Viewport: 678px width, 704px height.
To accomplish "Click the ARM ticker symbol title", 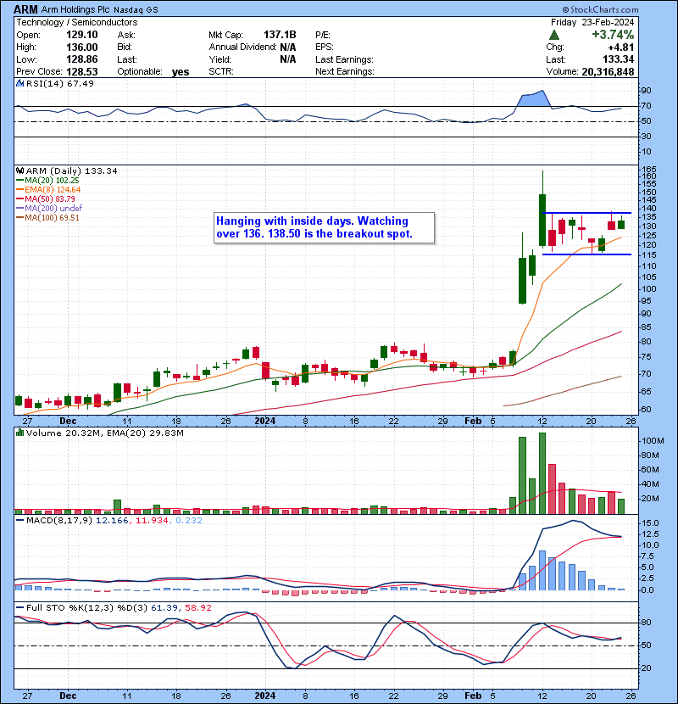I will pos(25,9).
